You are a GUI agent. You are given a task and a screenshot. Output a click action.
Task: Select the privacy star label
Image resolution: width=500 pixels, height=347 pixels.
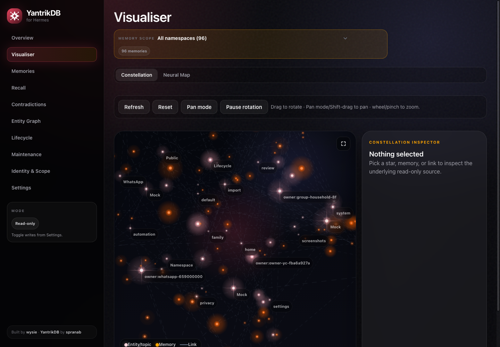click(x=207, y=303)
